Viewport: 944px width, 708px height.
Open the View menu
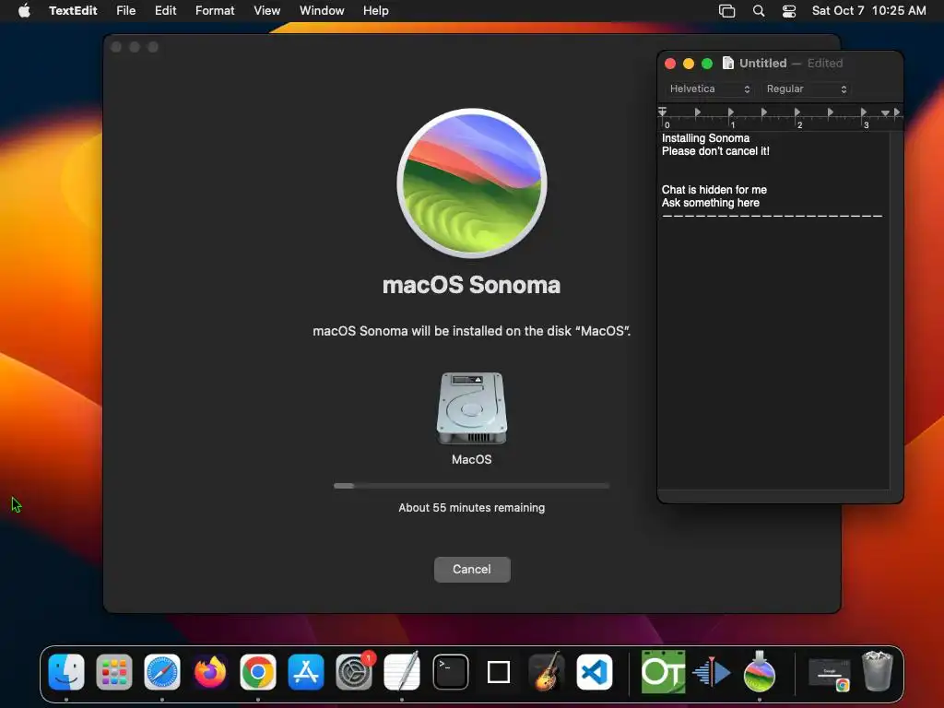point(266,10)
